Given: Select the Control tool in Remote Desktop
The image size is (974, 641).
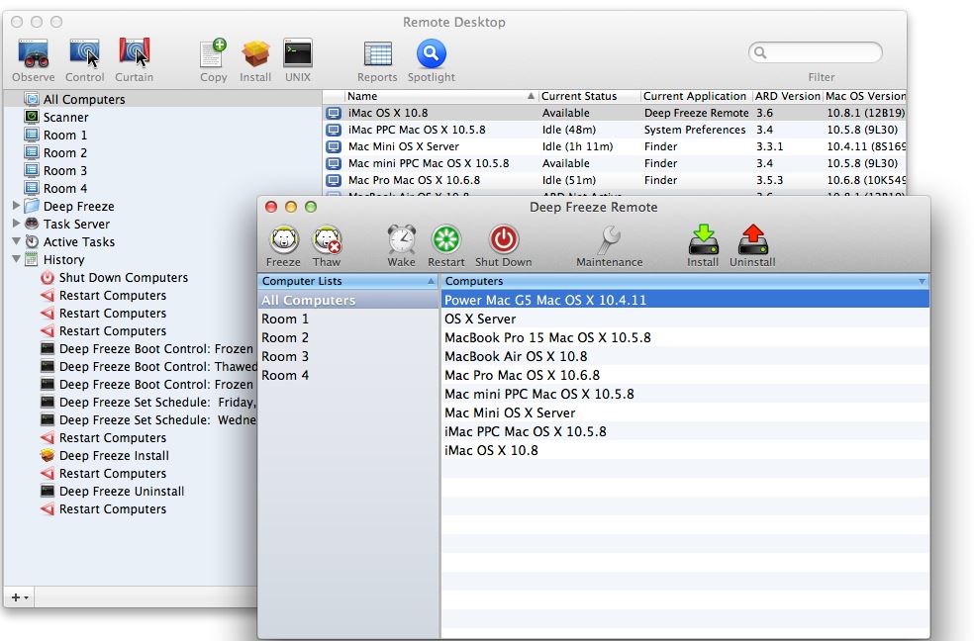Looking at the screenshot, I should click(84, 52).
